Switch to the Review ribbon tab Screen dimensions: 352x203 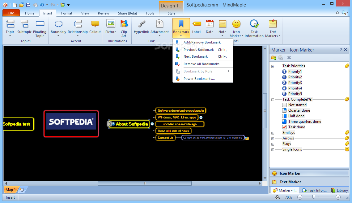pyautogui.click(x=104, y=13)
